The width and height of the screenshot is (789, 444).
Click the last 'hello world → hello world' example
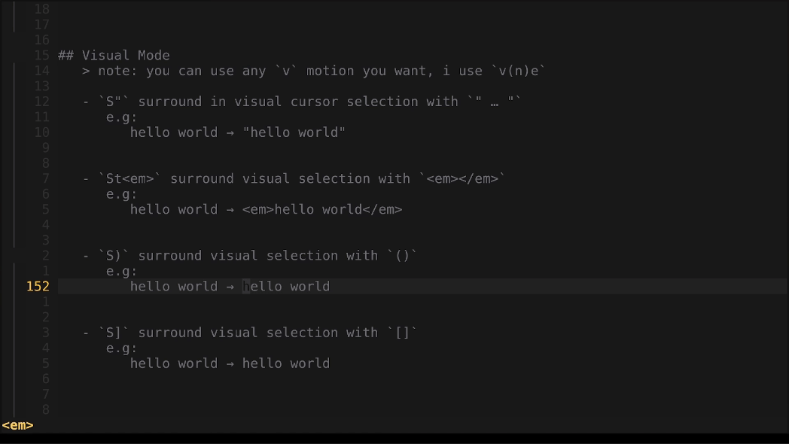pyautogui.click(x=230, y=363)
